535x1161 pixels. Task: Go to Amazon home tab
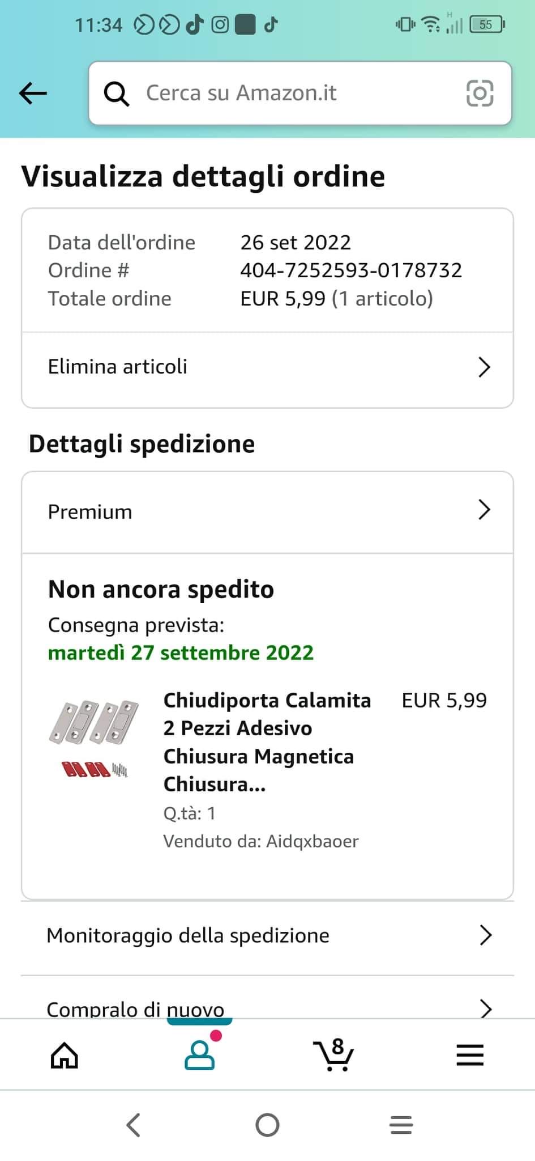(65, 1056)
